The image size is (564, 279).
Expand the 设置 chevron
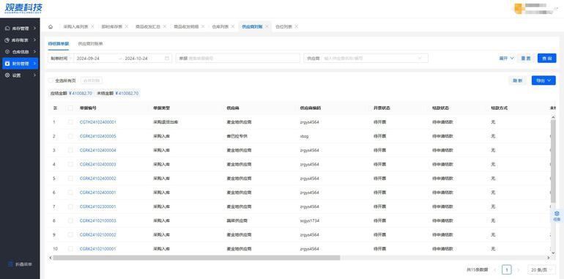[34, 75]
